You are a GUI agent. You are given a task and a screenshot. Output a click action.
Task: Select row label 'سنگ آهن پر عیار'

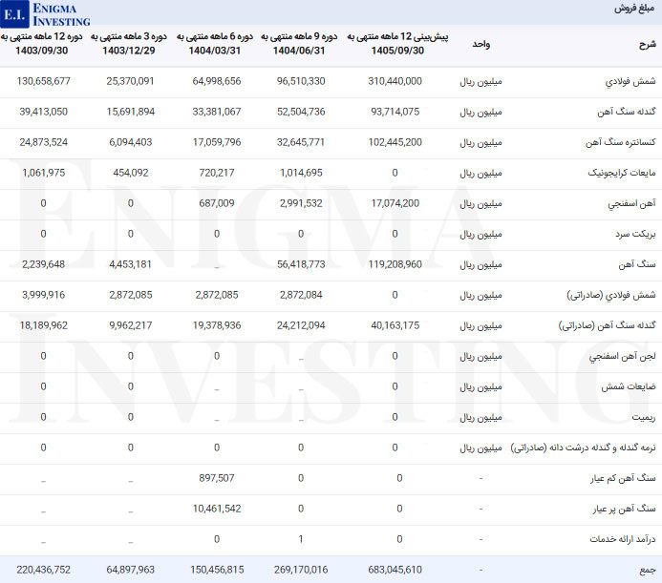tap(624, 509)
